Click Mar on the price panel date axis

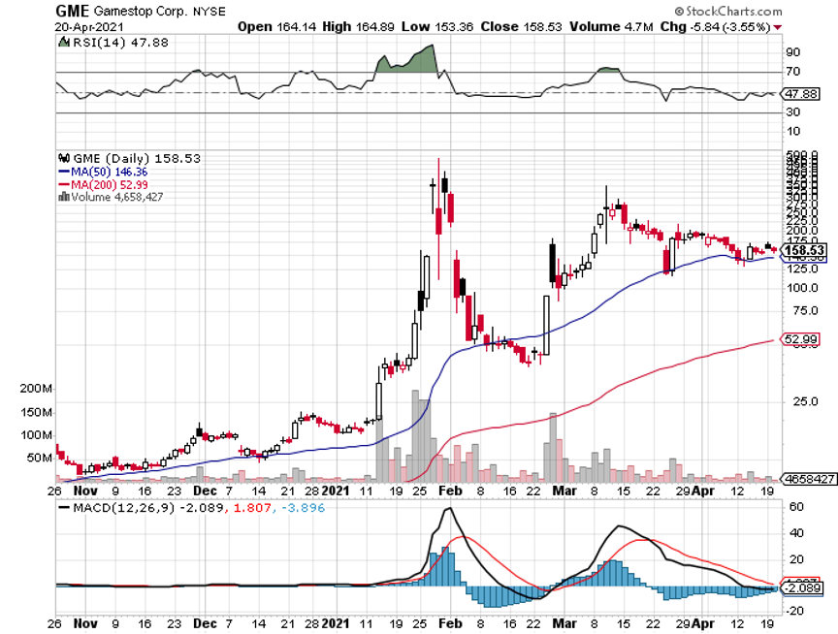[564, 491]
